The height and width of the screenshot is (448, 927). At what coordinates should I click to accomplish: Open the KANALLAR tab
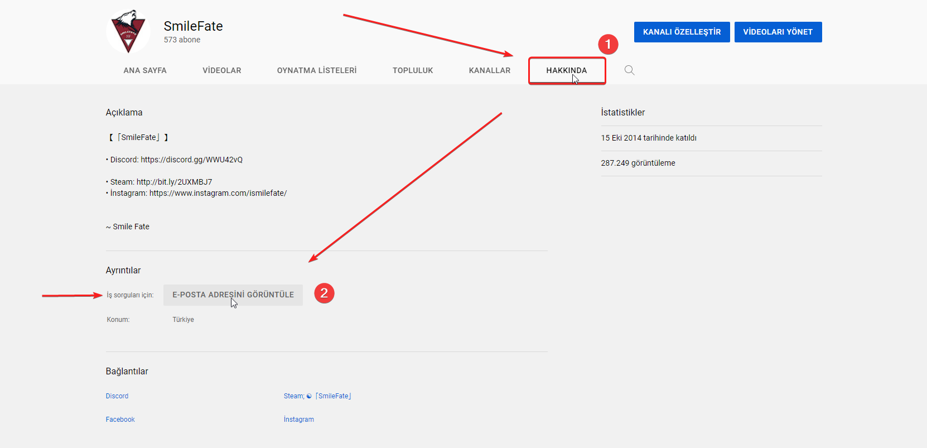click(x=489, y=70)
